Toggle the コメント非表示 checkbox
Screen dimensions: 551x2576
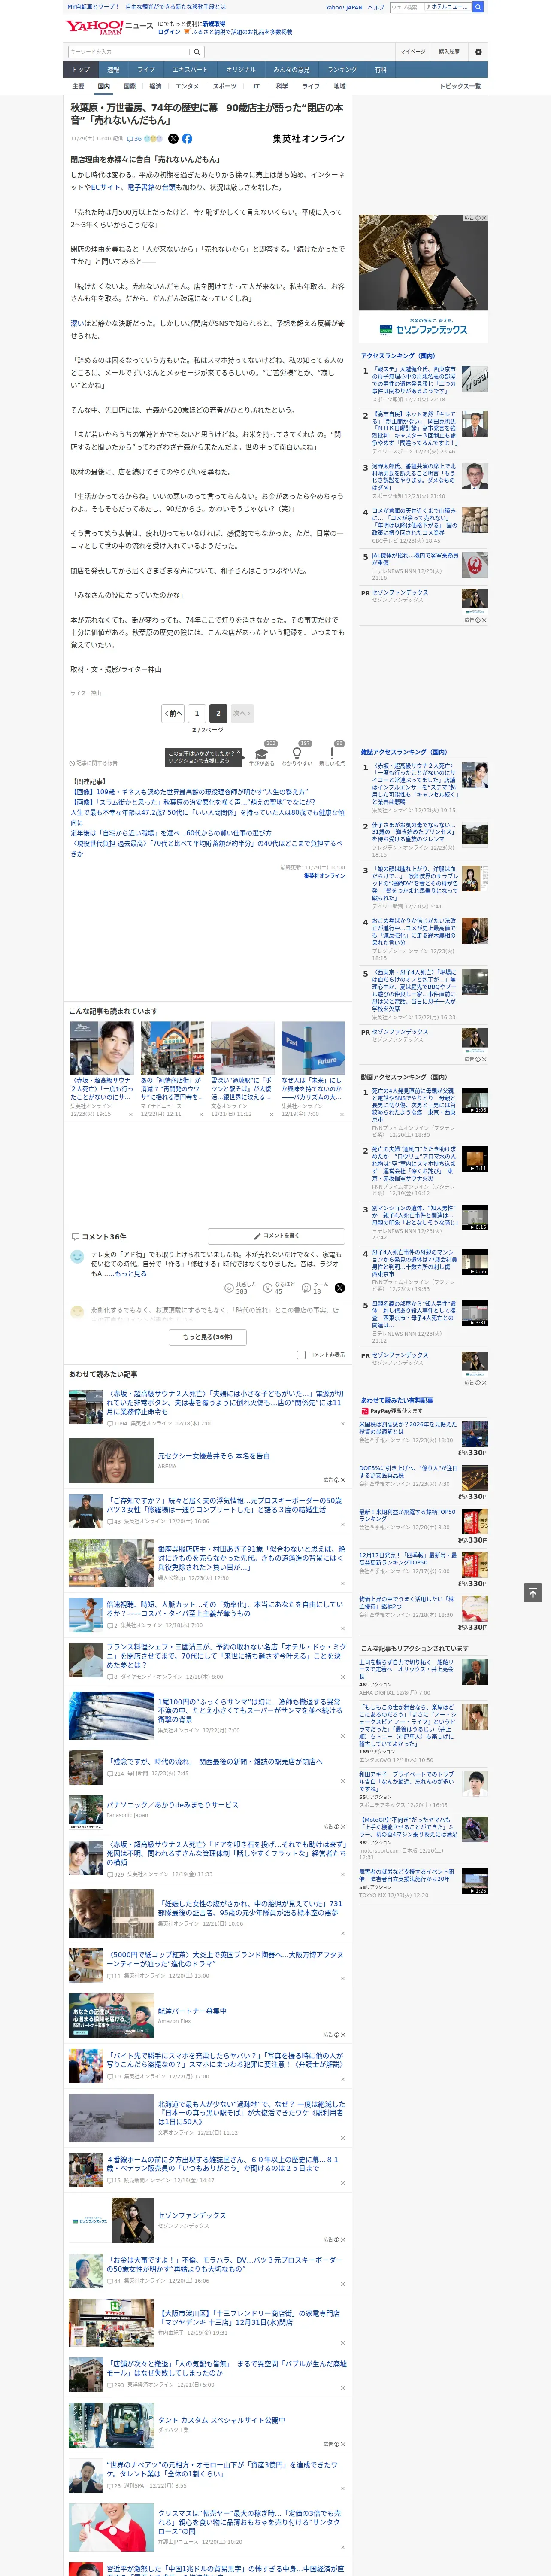click(x=301, y=1355)
